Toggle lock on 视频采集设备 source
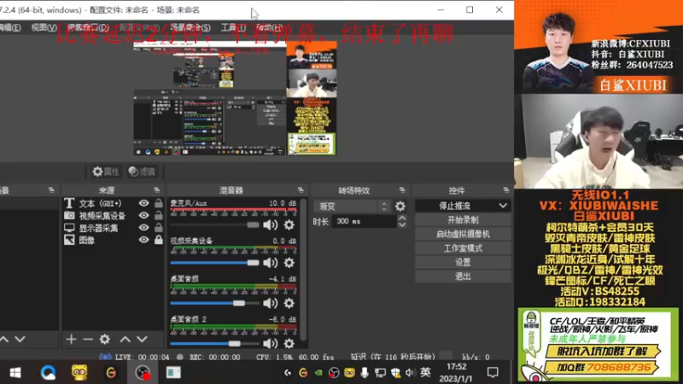Image resolution: width=683 pixels, height=384 pixels. (x=159, y=216)
